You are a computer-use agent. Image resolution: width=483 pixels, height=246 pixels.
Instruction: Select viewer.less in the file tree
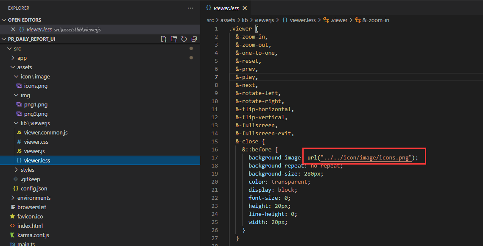pyautogui.click(x=100, y=160)
